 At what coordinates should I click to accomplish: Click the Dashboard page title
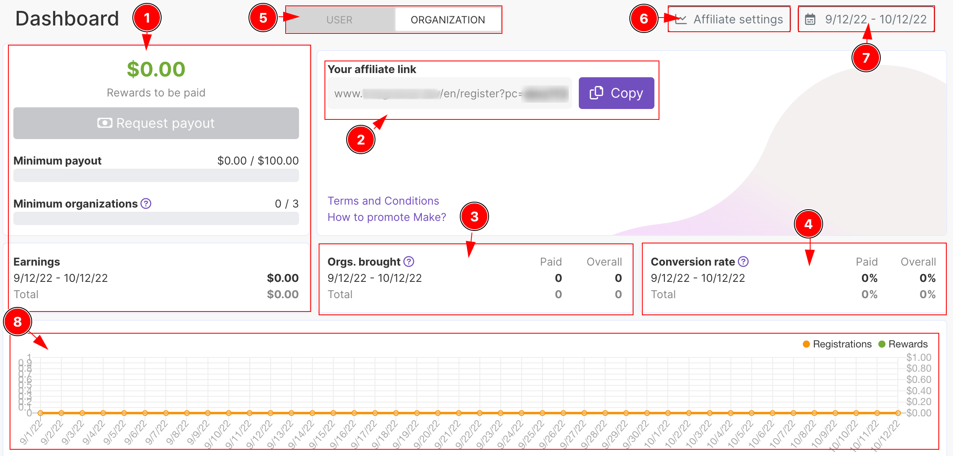[x=67, y=19]
